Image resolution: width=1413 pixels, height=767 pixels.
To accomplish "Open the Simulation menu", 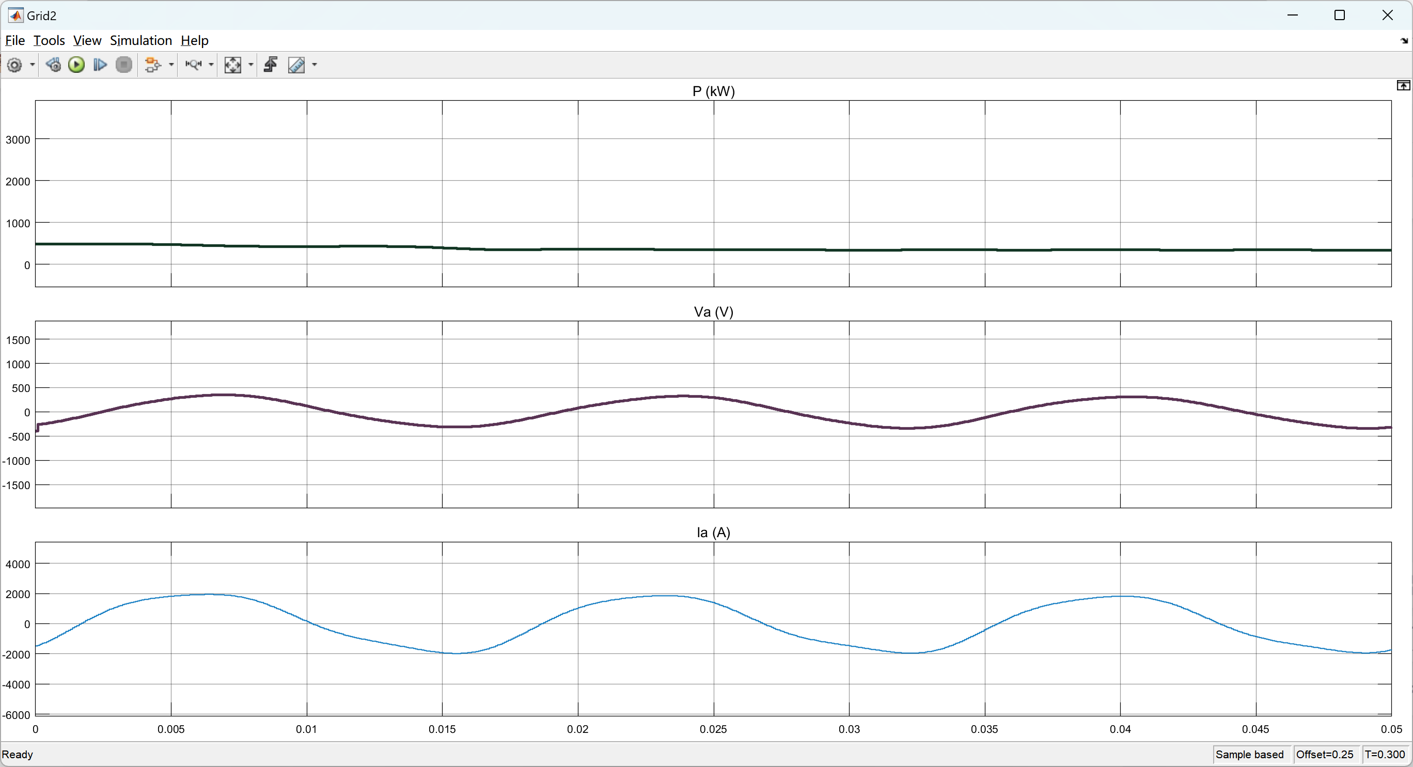I will pos(141,41).
